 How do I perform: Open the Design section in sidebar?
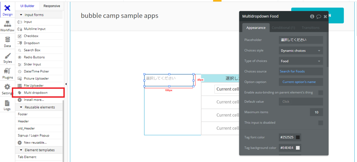click(x=7, y=10)
